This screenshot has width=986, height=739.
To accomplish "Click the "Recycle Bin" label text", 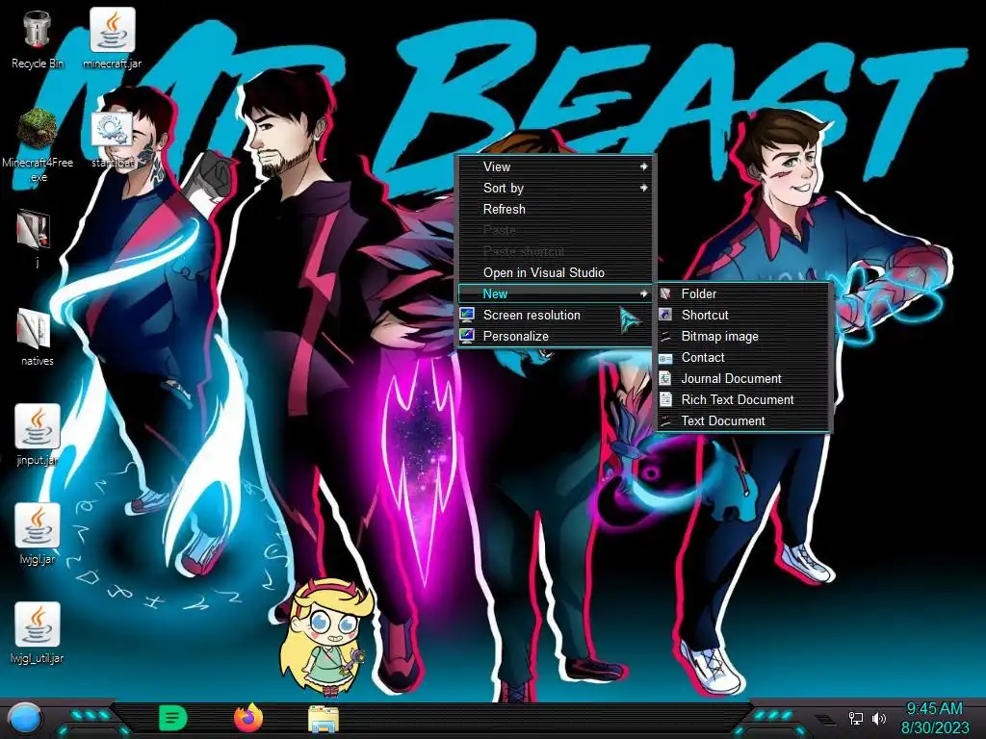I will pos(38,64).
